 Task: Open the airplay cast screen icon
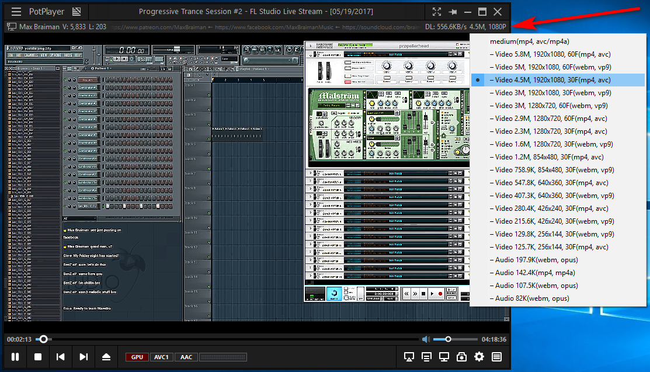point(409,357)
